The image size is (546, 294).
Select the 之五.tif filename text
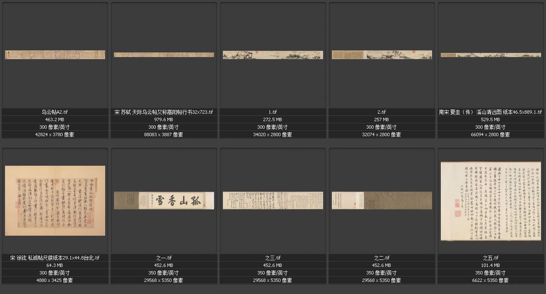coord(490,258)
